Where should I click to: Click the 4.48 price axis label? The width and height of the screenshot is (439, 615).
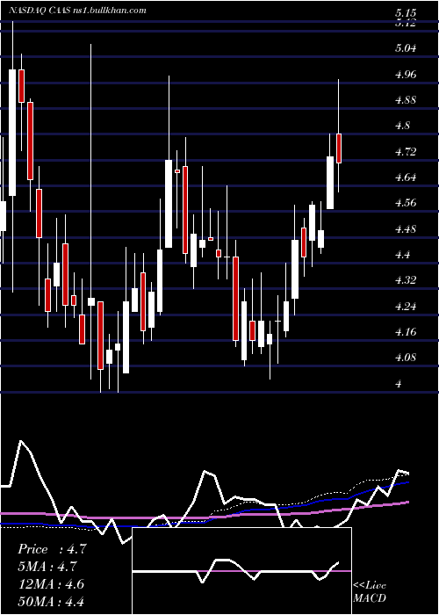tap(406, 229)
